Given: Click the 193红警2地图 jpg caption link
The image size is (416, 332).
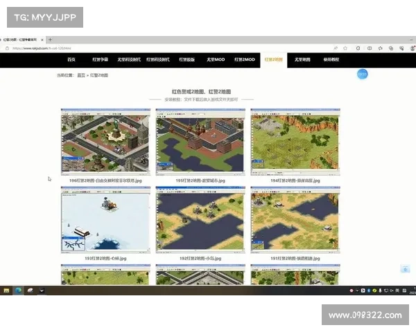Looking at the screenshot, I should (x=105, y=259).
